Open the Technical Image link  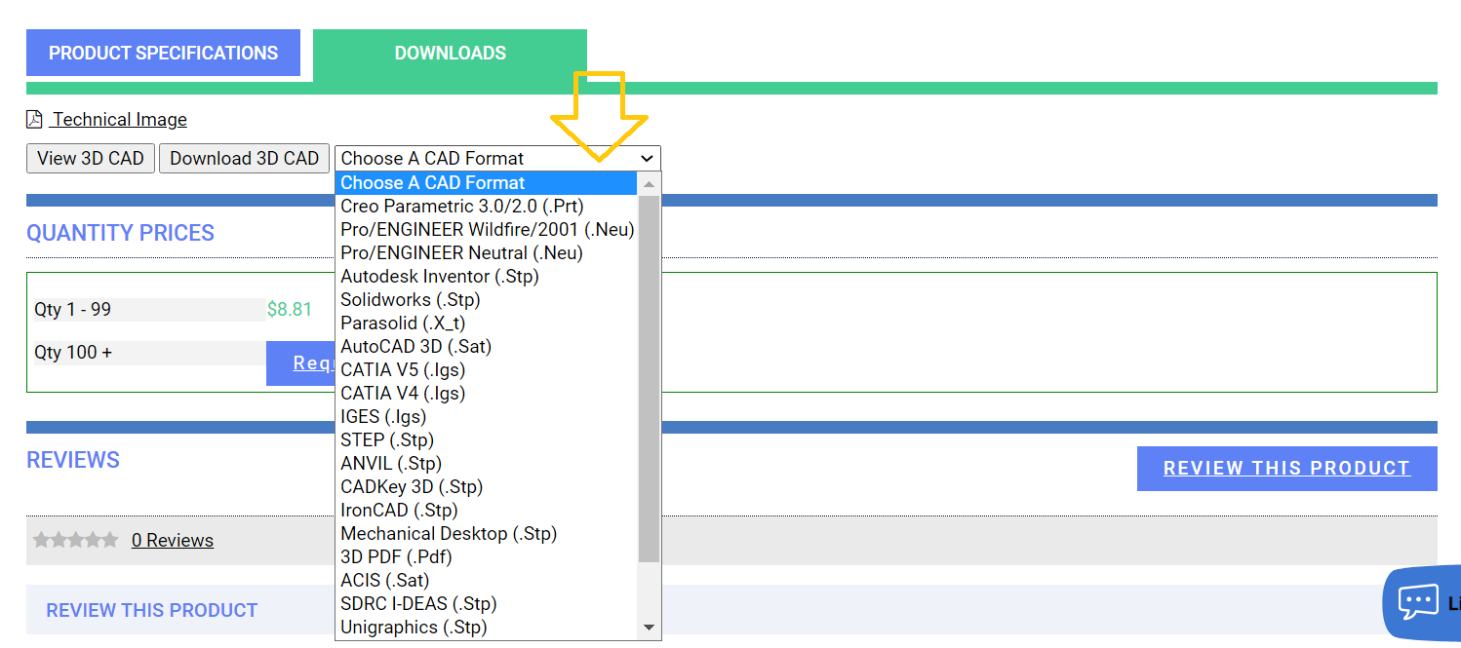pyautogui.click(x=119, y=120)
